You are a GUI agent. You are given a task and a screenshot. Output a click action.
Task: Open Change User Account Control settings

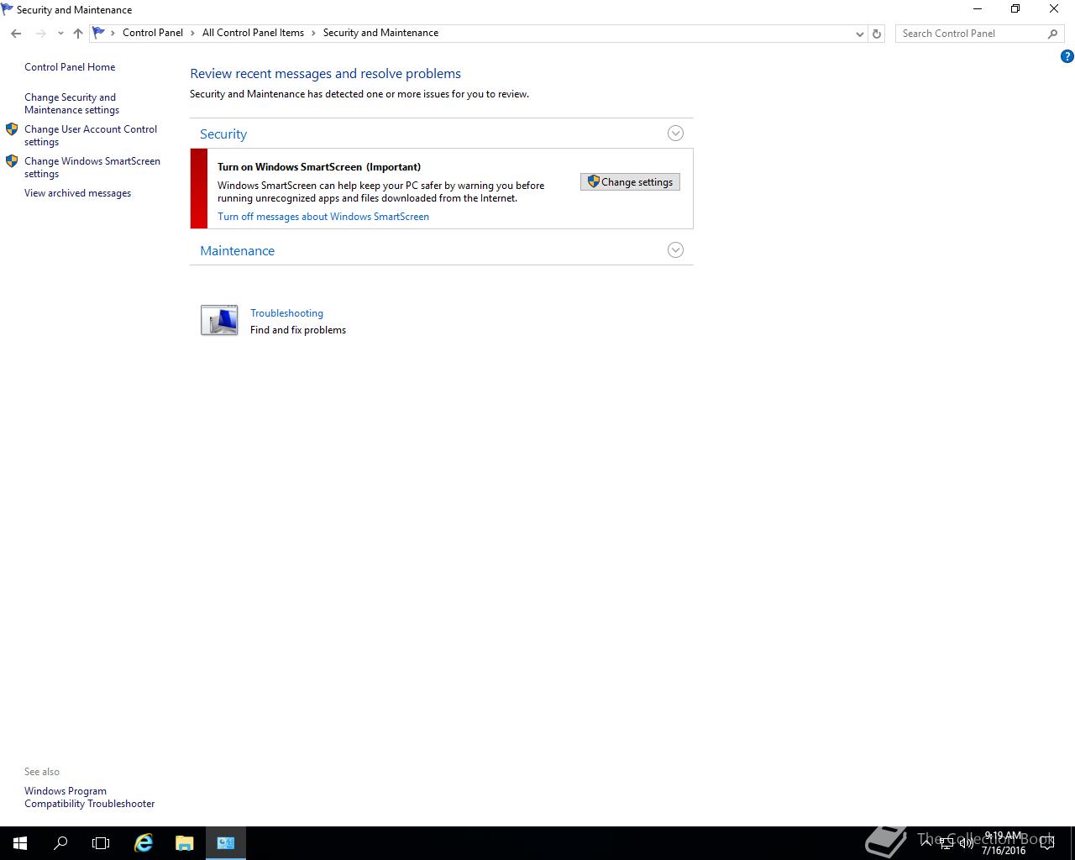point(91,135)
